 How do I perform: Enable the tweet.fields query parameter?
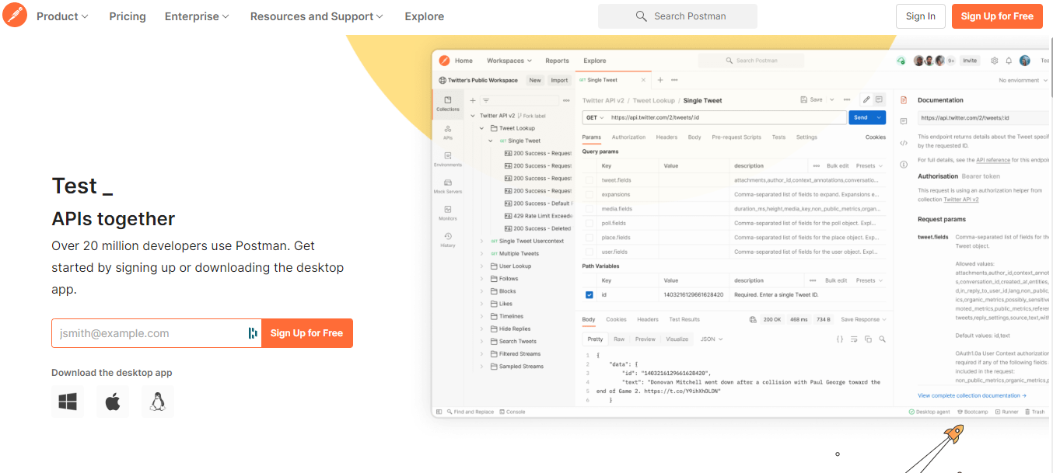pyautogui.click(x=588, y=179)
